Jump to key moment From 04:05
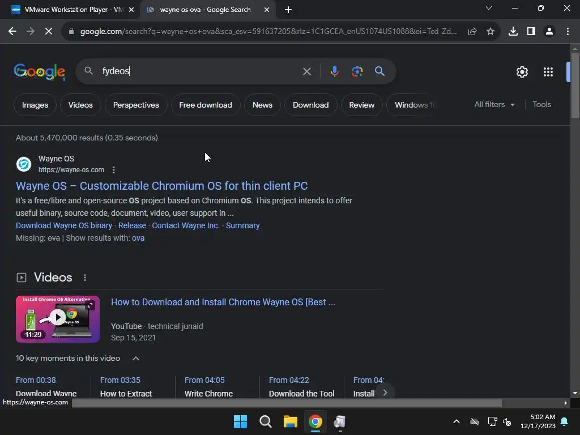Viewport: 580px width, 435px height. [204, 380]
